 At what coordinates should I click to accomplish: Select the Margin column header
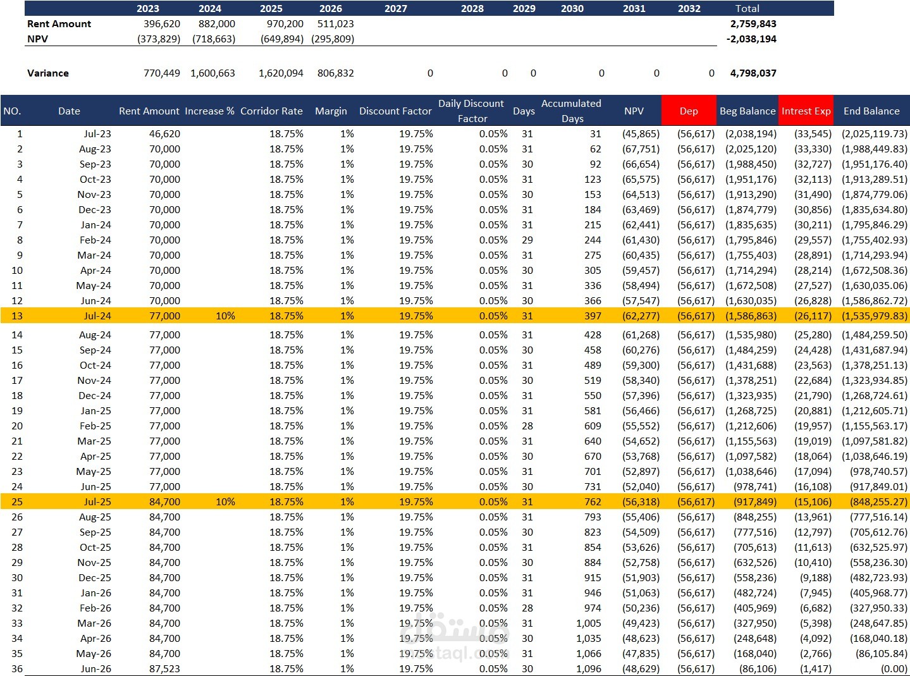[x=331, y=111]
